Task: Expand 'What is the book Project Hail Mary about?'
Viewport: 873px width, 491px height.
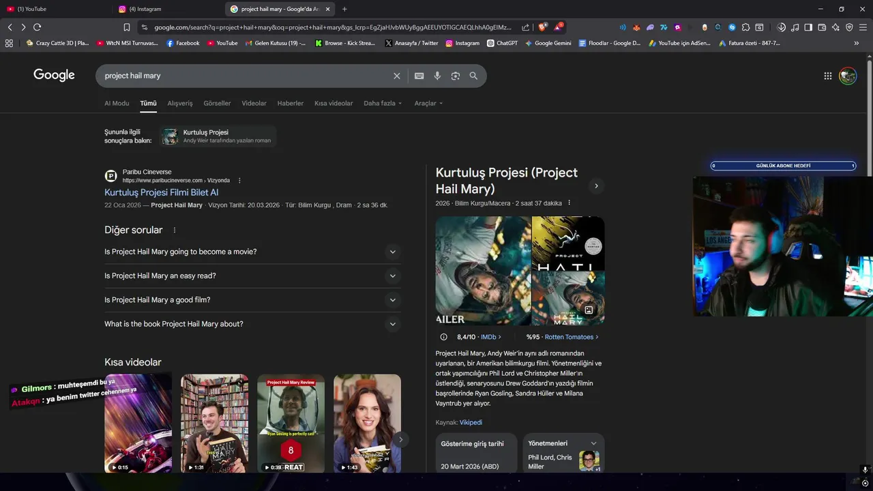Action: (252, 324)
